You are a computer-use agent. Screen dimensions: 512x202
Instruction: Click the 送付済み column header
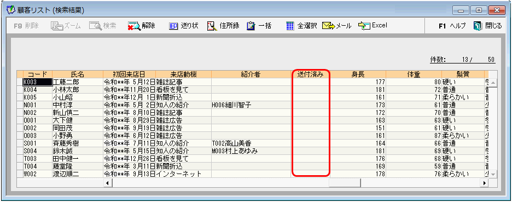[310, 74]
